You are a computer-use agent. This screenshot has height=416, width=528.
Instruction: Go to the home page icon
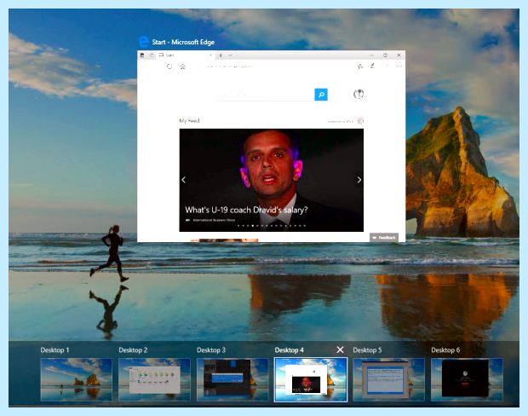[x=182, y=66]
